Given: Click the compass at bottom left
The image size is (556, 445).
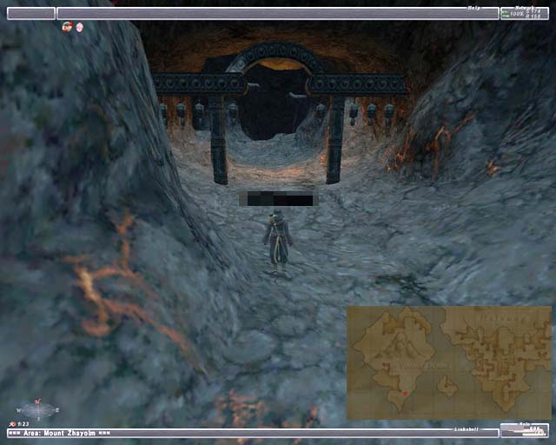Looking at the screenshot, I should 37,410.
